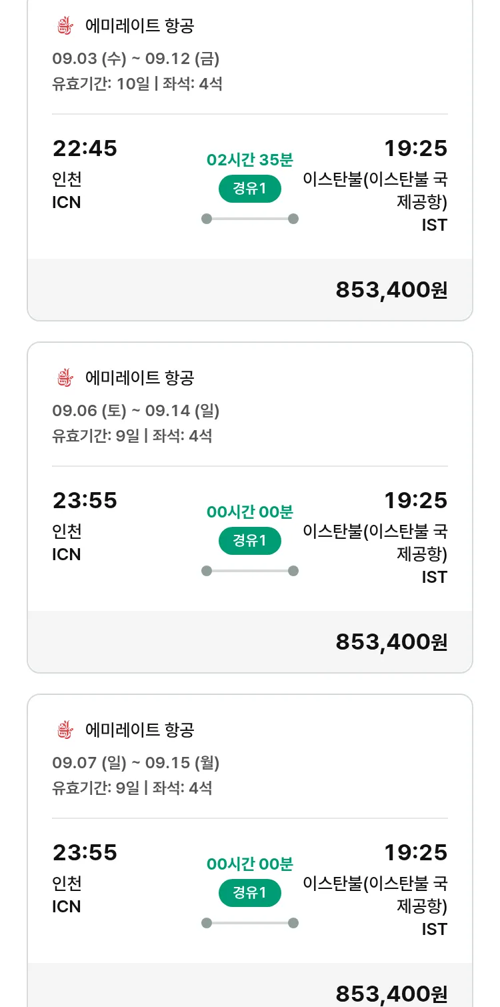Click the 09.07 (일) ~ 09.15 (월) date range
500x1007 pixels.
click(x=136, y=762)
